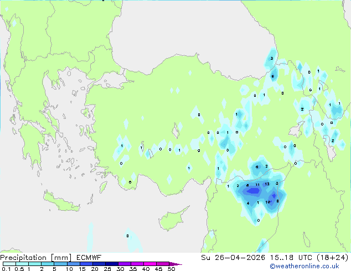Click the '(18+24)' forecast offset text
This screenshot has width=351, height=271.
pos(333,258)
